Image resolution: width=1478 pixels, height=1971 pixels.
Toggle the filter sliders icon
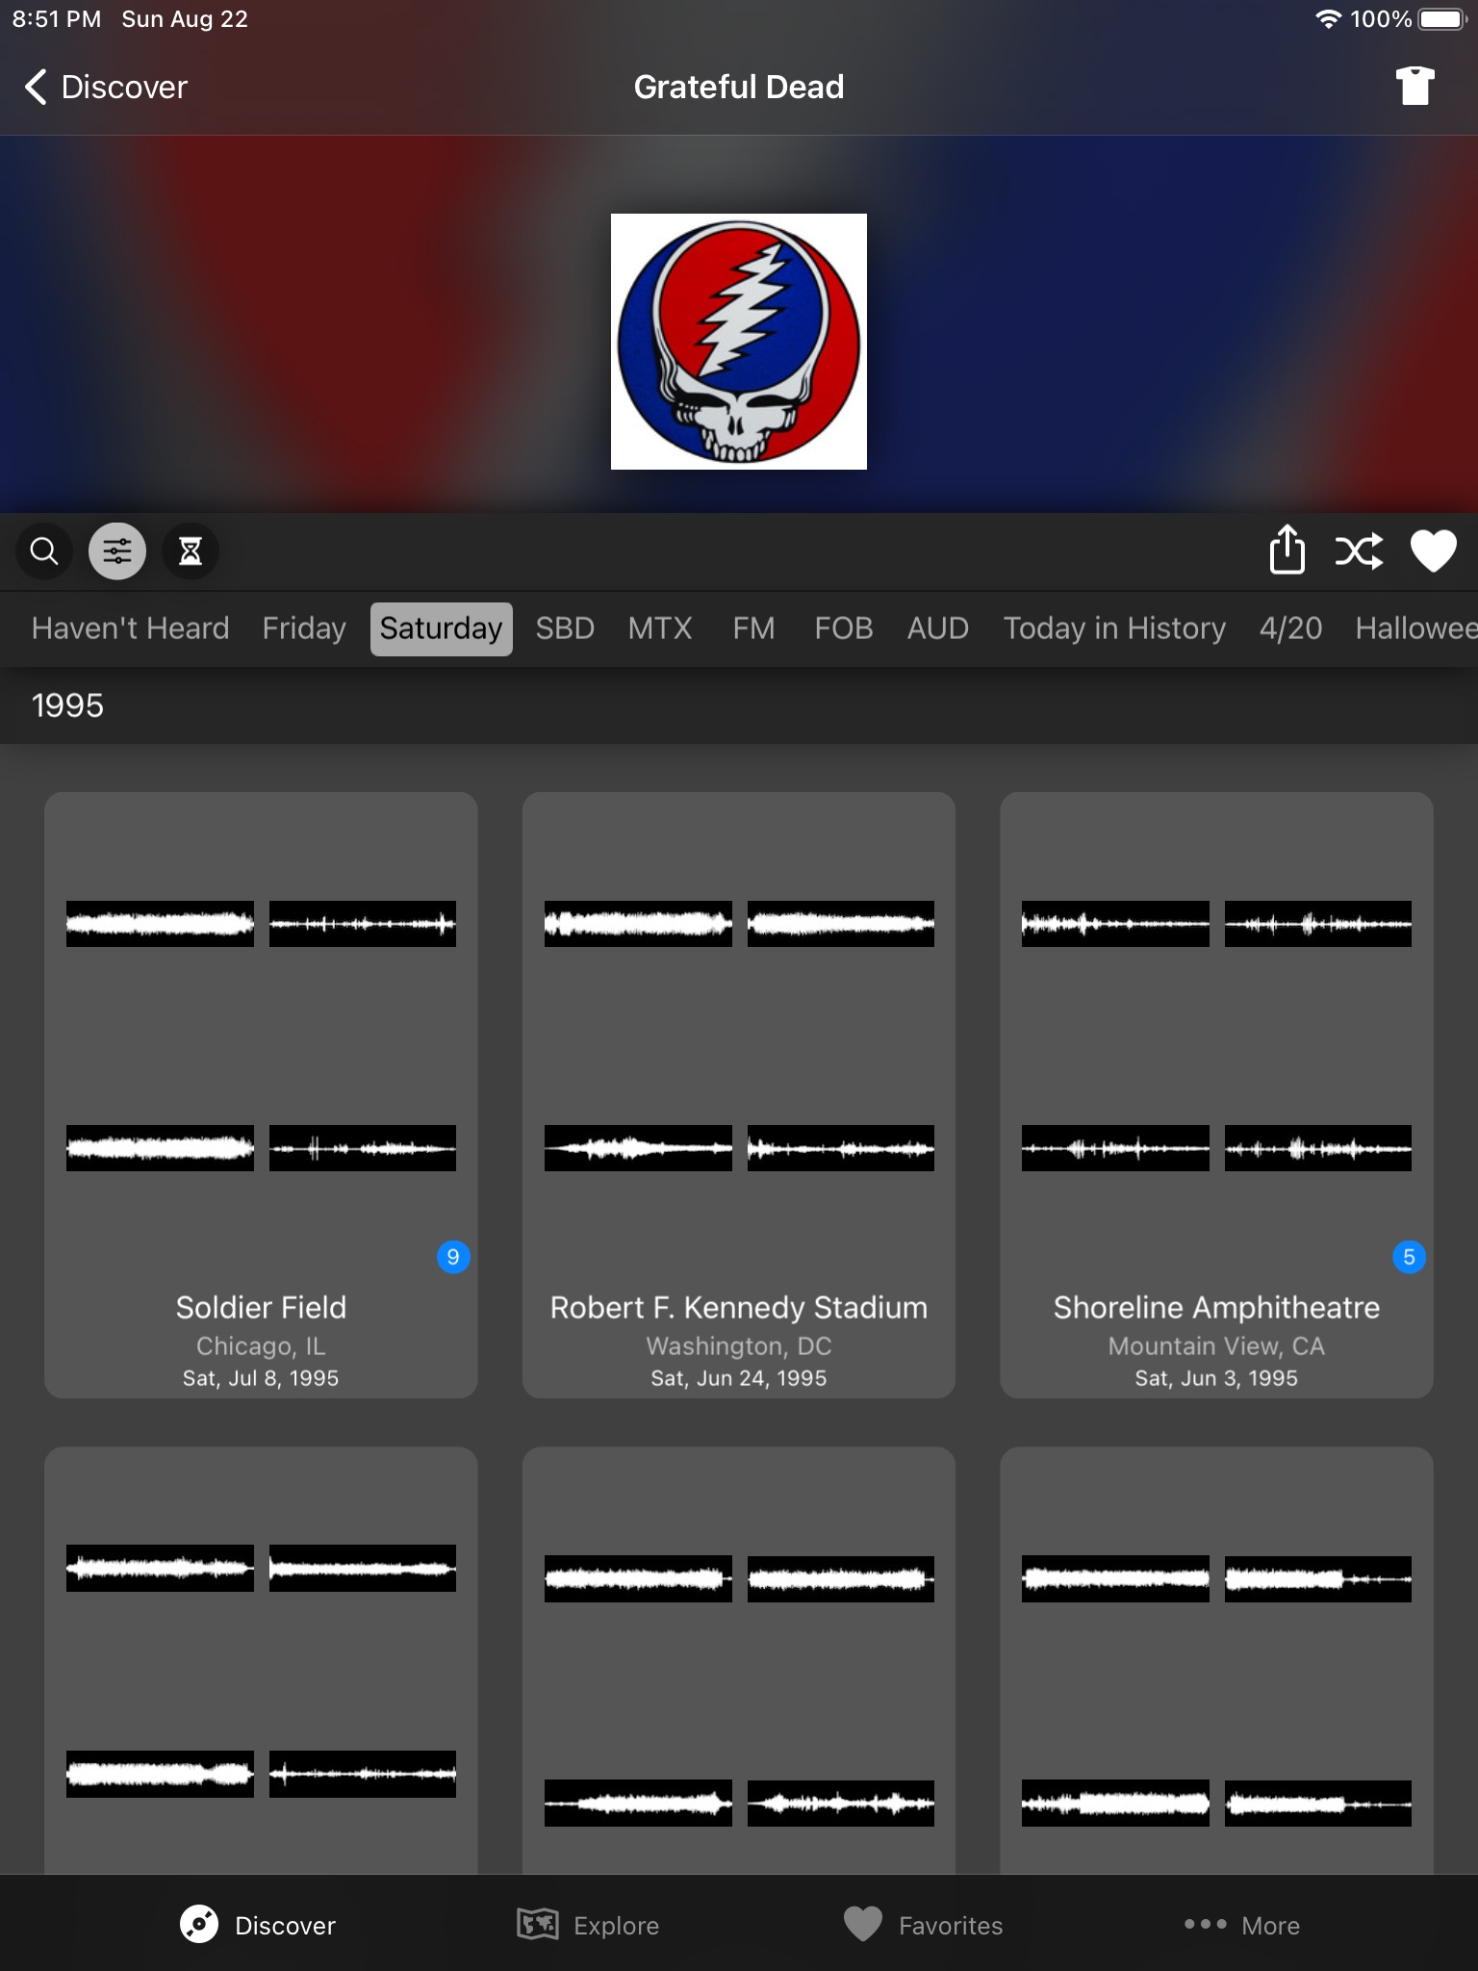point(117,551)
